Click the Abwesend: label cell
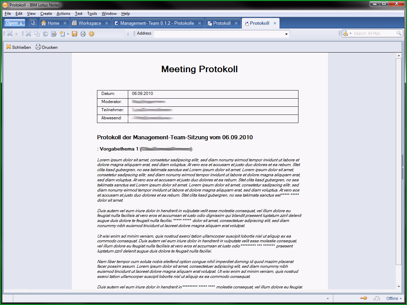The image size is (407, 305). pyautogui.click(x=112, y=119)
